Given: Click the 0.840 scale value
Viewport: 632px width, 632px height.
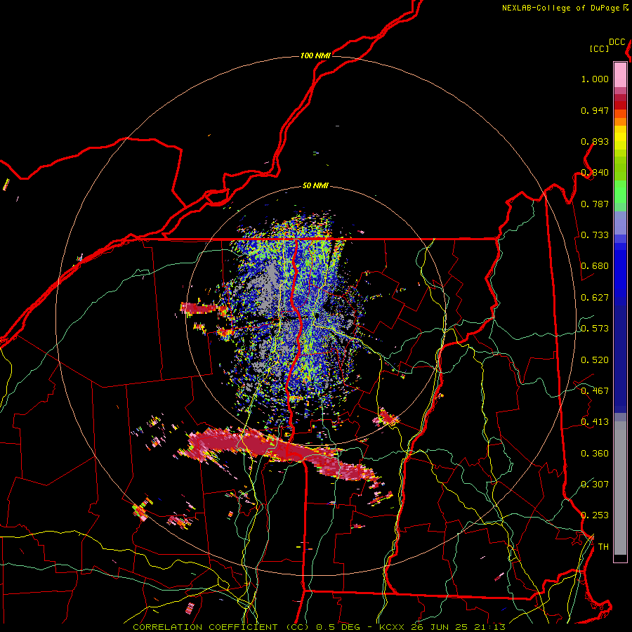Looking at the screenshot, I should coord(595,173).
